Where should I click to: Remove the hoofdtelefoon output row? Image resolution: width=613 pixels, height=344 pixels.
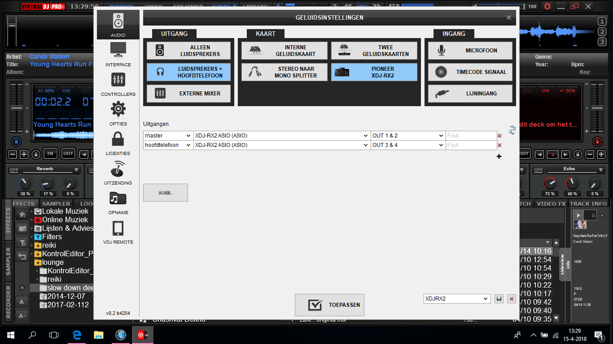[x=499, y=145]
